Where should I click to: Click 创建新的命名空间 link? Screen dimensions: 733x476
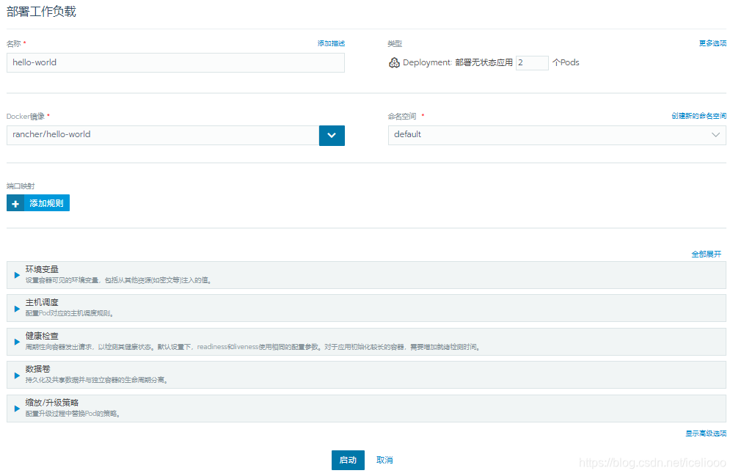coord(699,116)
